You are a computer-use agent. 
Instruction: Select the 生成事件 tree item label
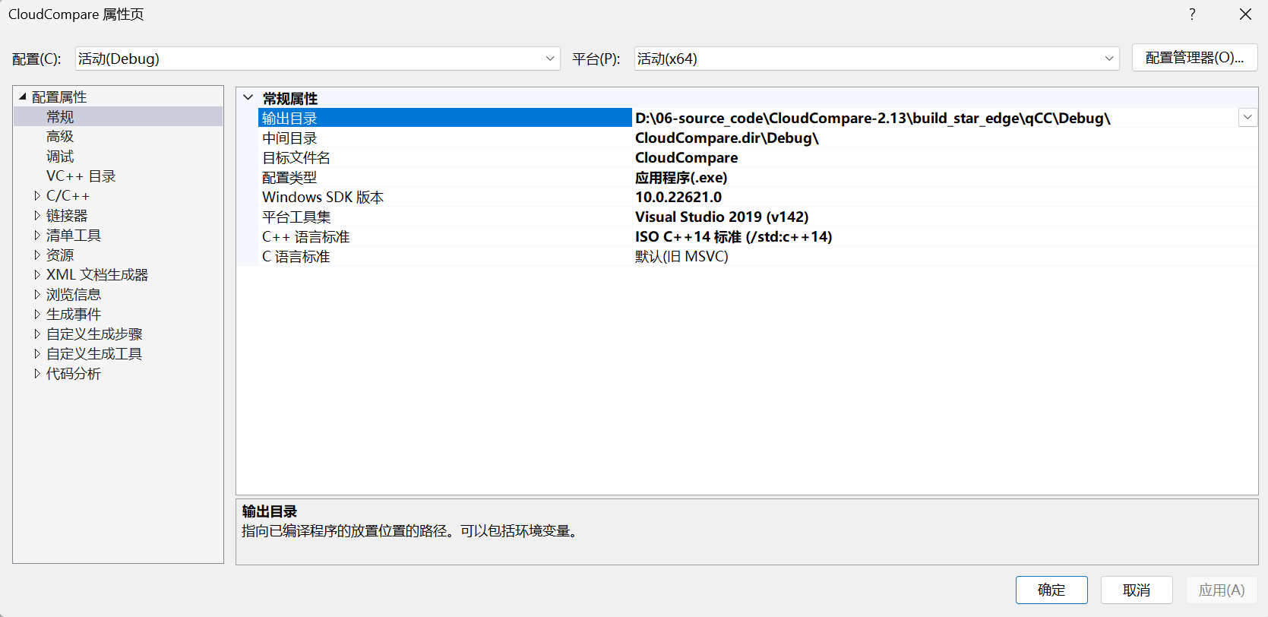pos(74,314)
